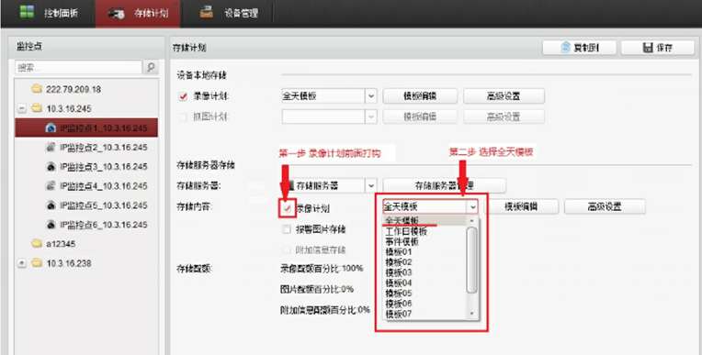Click template list scroll-down arrow
The height and width of the screenshot is (355, 702).
pos(471,315)
